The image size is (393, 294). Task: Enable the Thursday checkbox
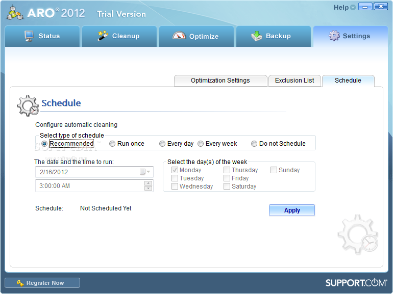(227, 170)
